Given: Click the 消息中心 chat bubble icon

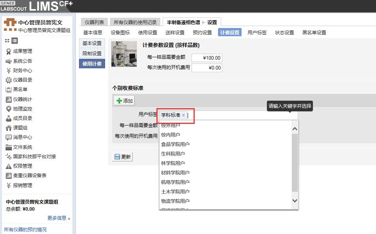Looking at the screenshot, I should click(x=8, y=138).
